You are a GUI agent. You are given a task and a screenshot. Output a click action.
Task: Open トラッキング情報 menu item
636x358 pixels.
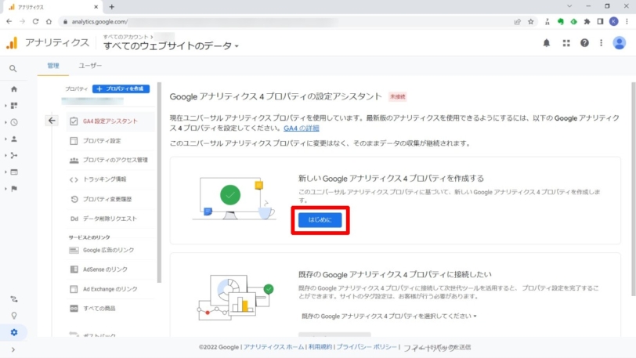pos(110,179)
